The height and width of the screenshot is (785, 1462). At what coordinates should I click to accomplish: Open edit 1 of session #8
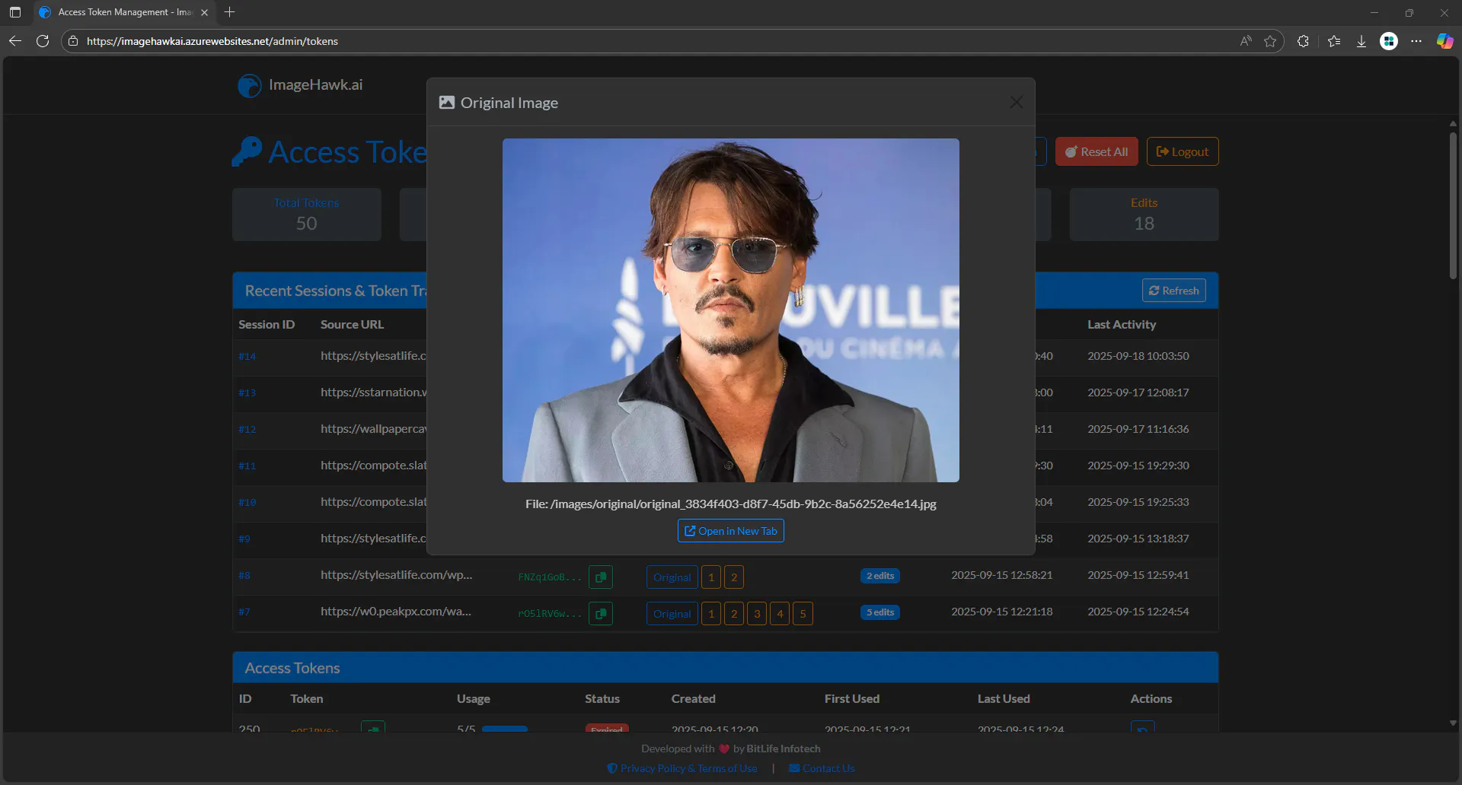pyautogui.click(x=711, y=577)
